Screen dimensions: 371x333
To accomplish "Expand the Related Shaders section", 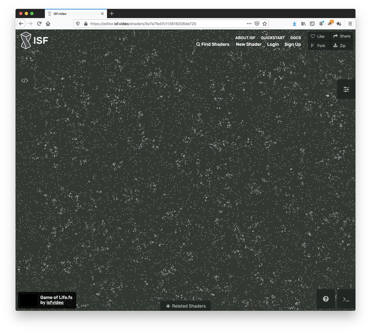I will [x=185, y=306].
